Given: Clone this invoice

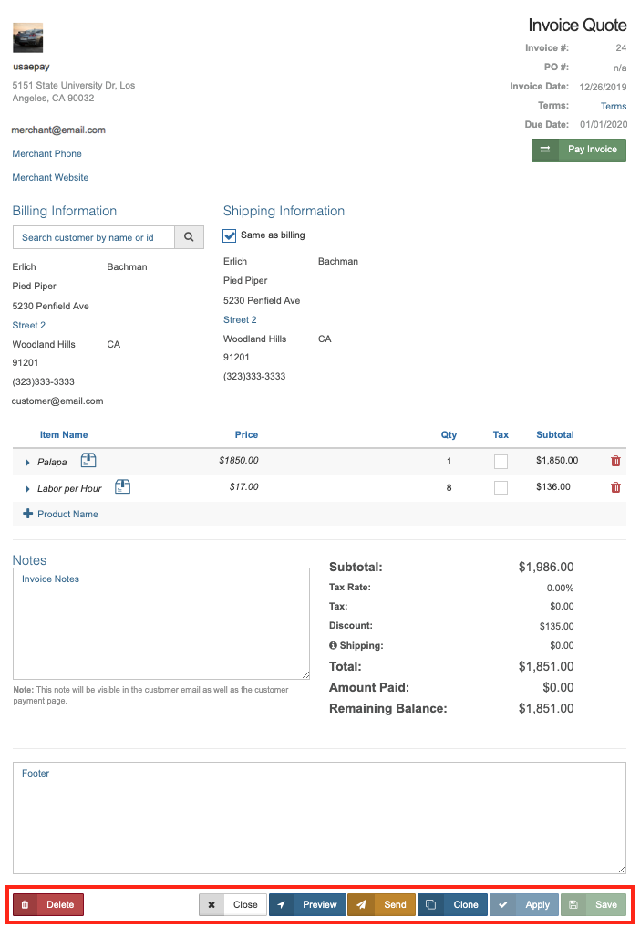Looking at the screenshot, I should [452, 904].
